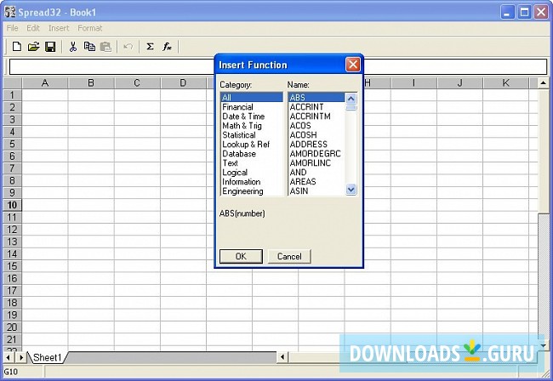Click the Name list scroll-up arrow
This screenshot has width=553, height=381.
click(x=351, y=99)
